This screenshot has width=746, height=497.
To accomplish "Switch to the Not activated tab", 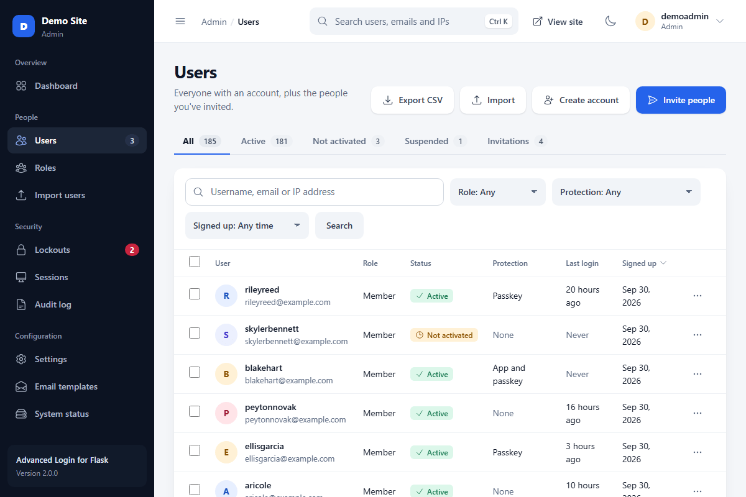I will 348,141.
